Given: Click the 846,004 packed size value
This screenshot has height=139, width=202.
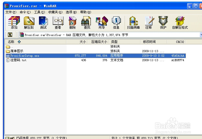Looking at the screenshot, I should 102,56.
